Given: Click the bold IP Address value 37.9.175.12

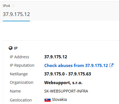Looking at the screenshot, I should 56,57.
